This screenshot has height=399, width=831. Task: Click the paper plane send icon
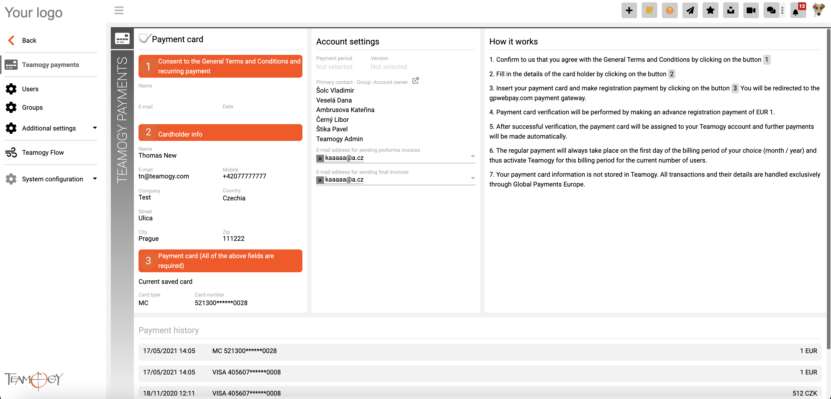690,10
